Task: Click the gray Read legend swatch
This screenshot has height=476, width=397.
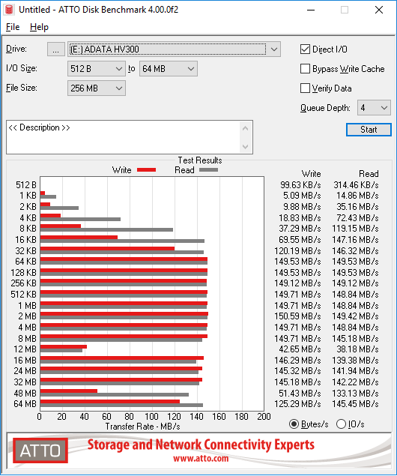Action: click(208, 170)
